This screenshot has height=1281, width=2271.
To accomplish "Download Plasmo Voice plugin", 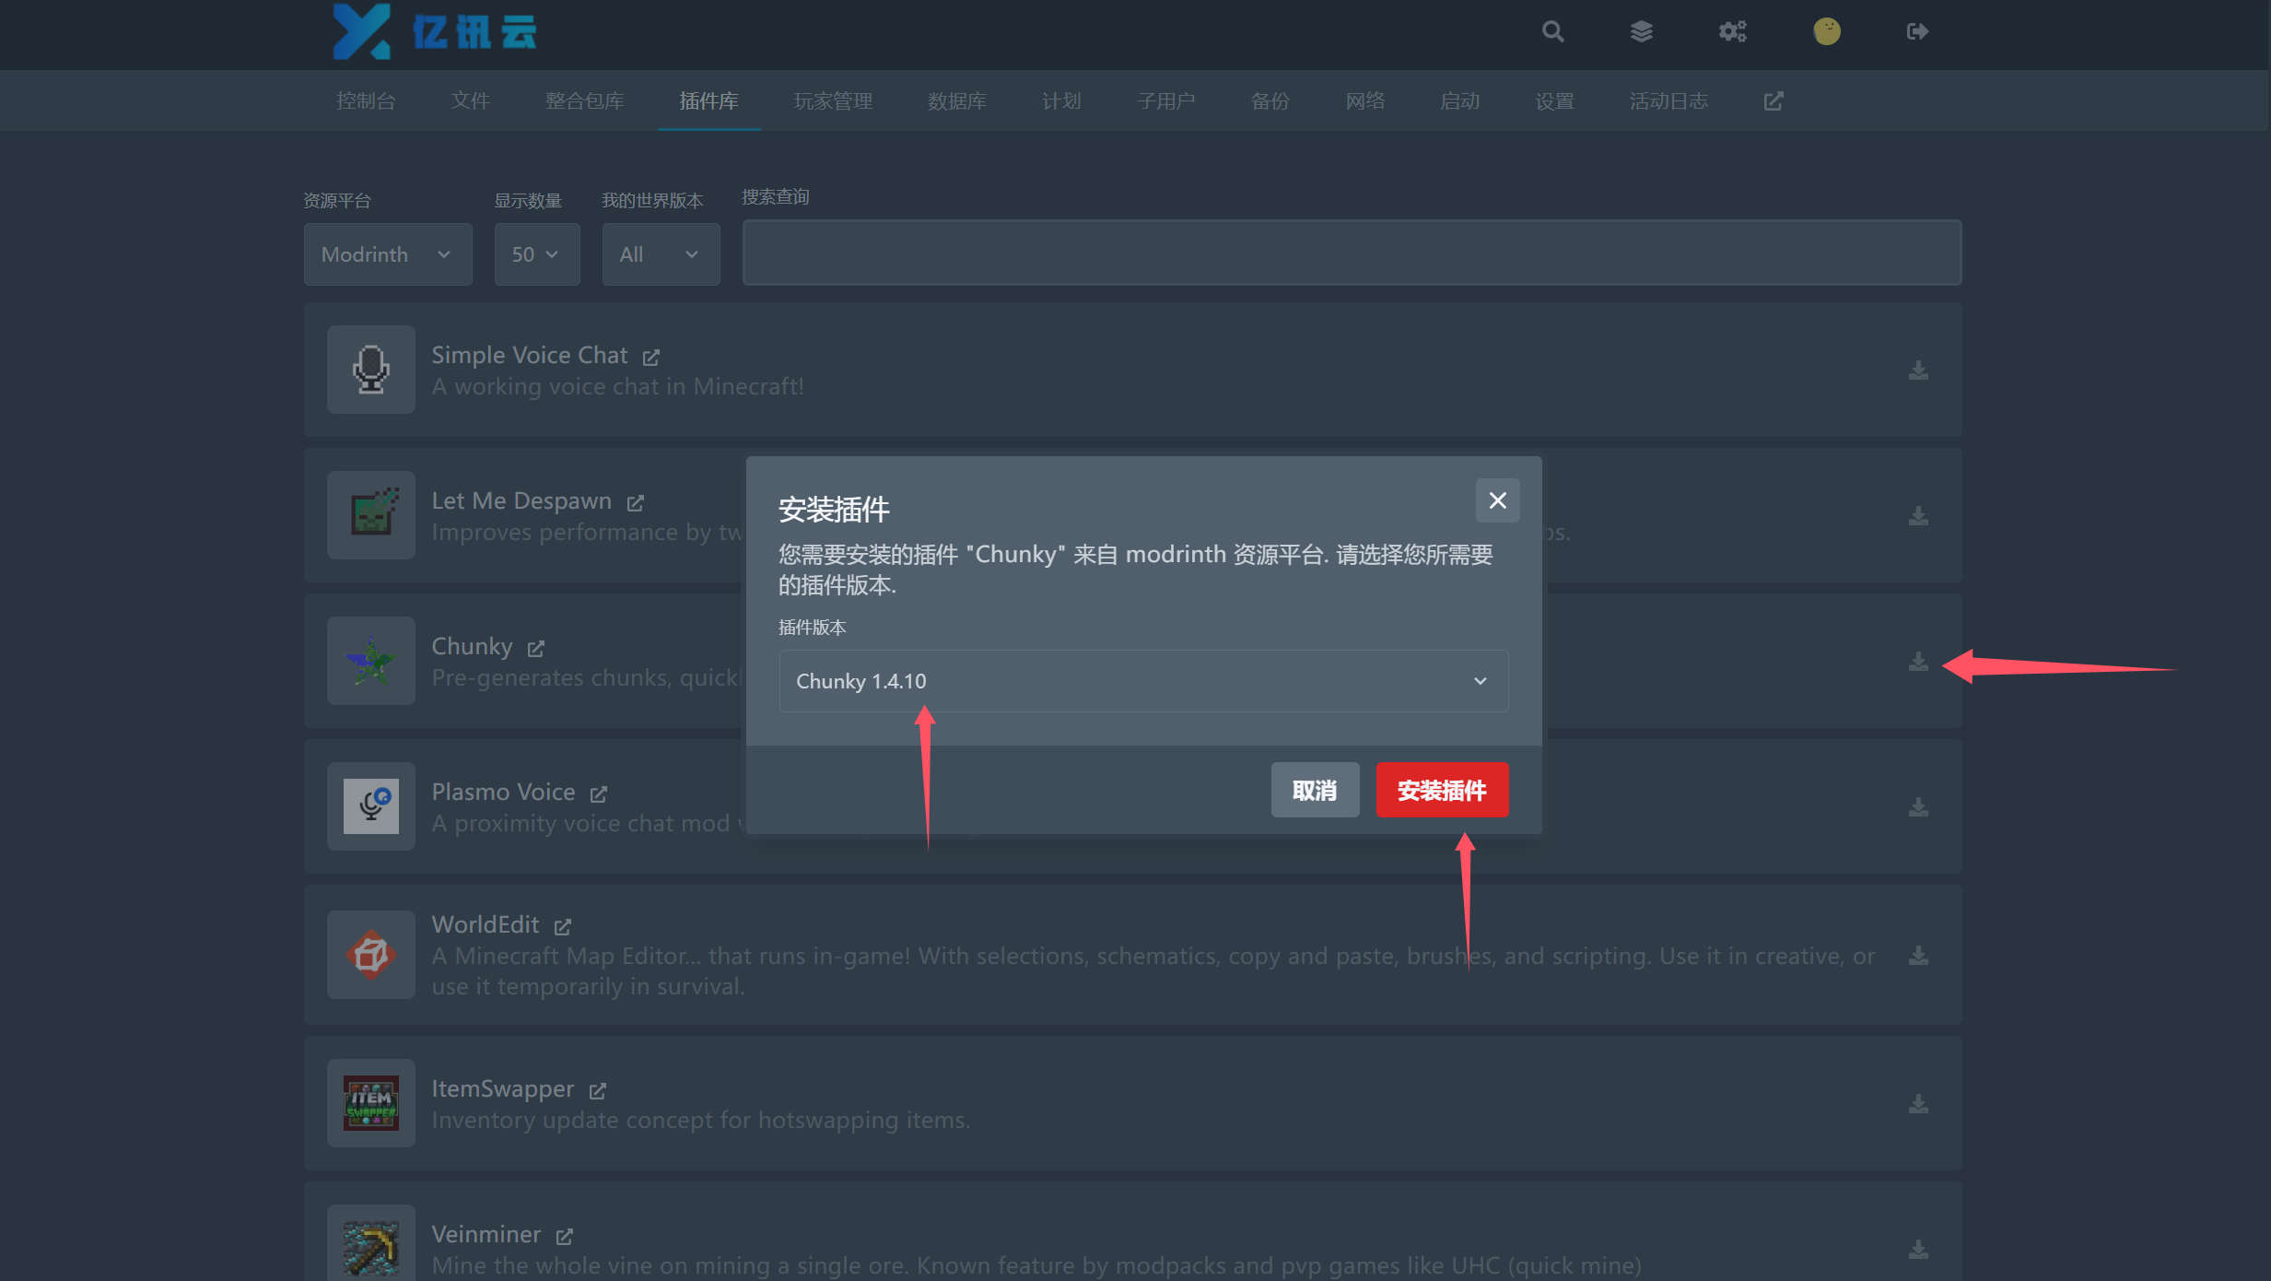I will tap(1918, 807).
